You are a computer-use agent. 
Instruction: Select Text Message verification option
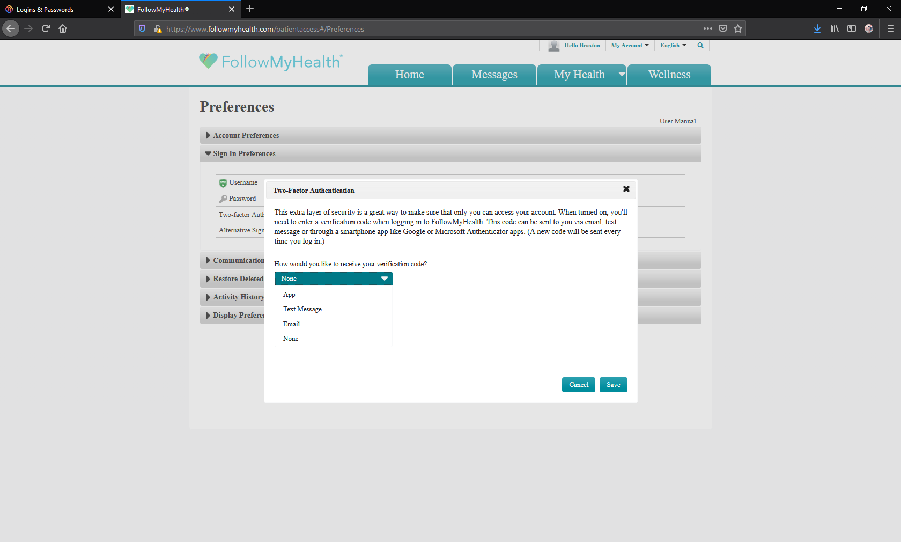click(302, 309)
